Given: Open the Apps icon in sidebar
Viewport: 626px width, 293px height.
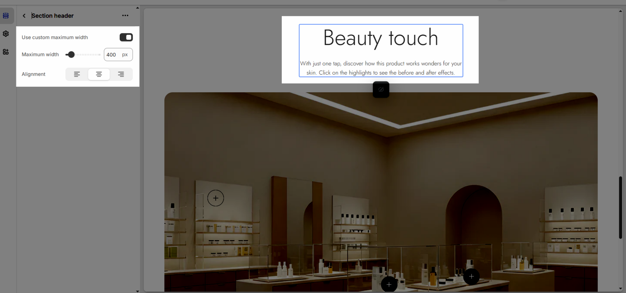Looking at the screenshot, I should coord(6,52).
